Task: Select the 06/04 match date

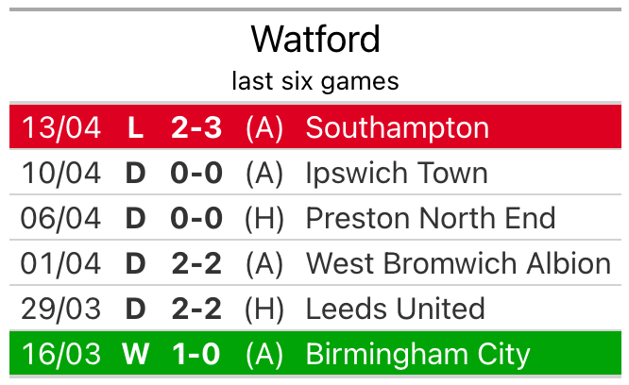Action: click(x=61, y=219)
